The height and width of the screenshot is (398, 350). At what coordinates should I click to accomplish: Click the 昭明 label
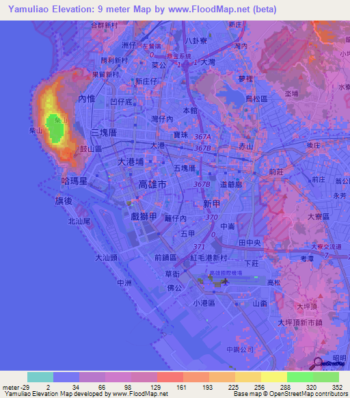point(339,358)
